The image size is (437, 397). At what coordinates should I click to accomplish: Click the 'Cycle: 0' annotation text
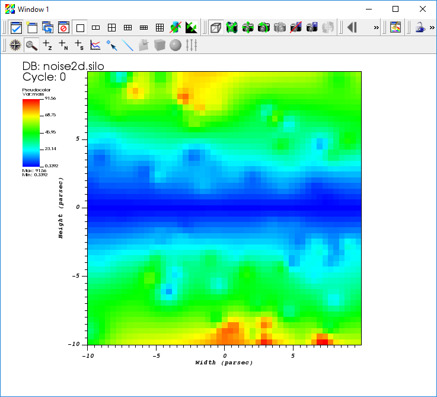click(x=44, y=77)
